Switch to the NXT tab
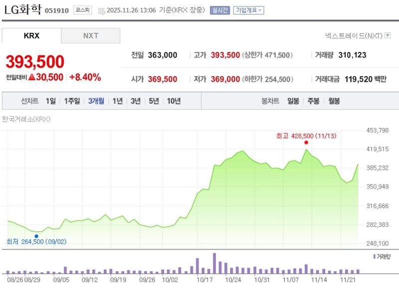This screenshot has height=291, width=399. (90, 36)
